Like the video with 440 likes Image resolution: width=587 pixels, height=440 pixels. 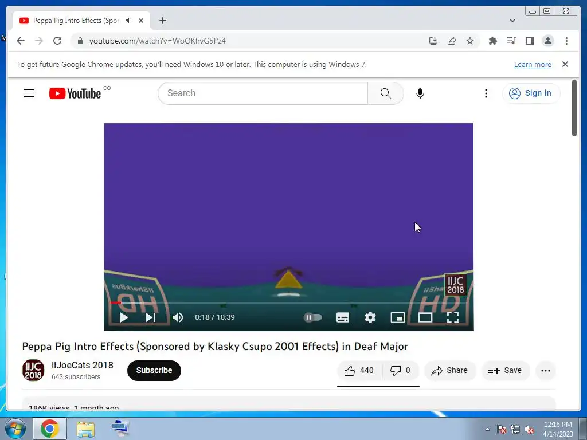click(x=359, y=371)
